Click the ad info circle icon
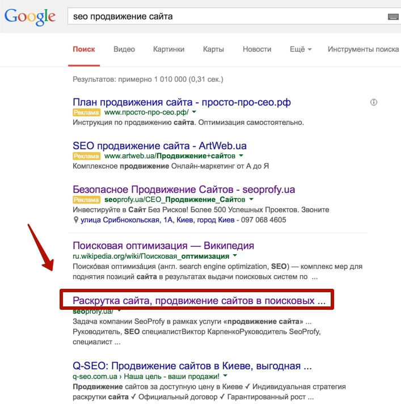The width and height of the screenshot is (401, 404). 374,102
